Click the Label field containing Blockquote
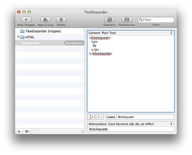The image size is (192, 155). (x=145, y=117)
